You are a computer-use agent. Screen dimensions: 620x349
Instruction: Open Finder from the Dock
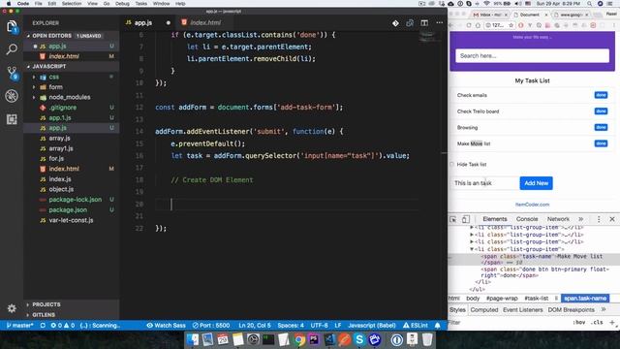[x=193, y=339]
